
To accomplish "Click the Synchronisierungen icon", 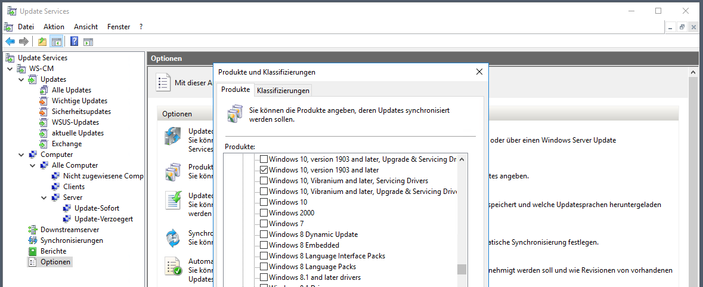I will click(33, 240).
